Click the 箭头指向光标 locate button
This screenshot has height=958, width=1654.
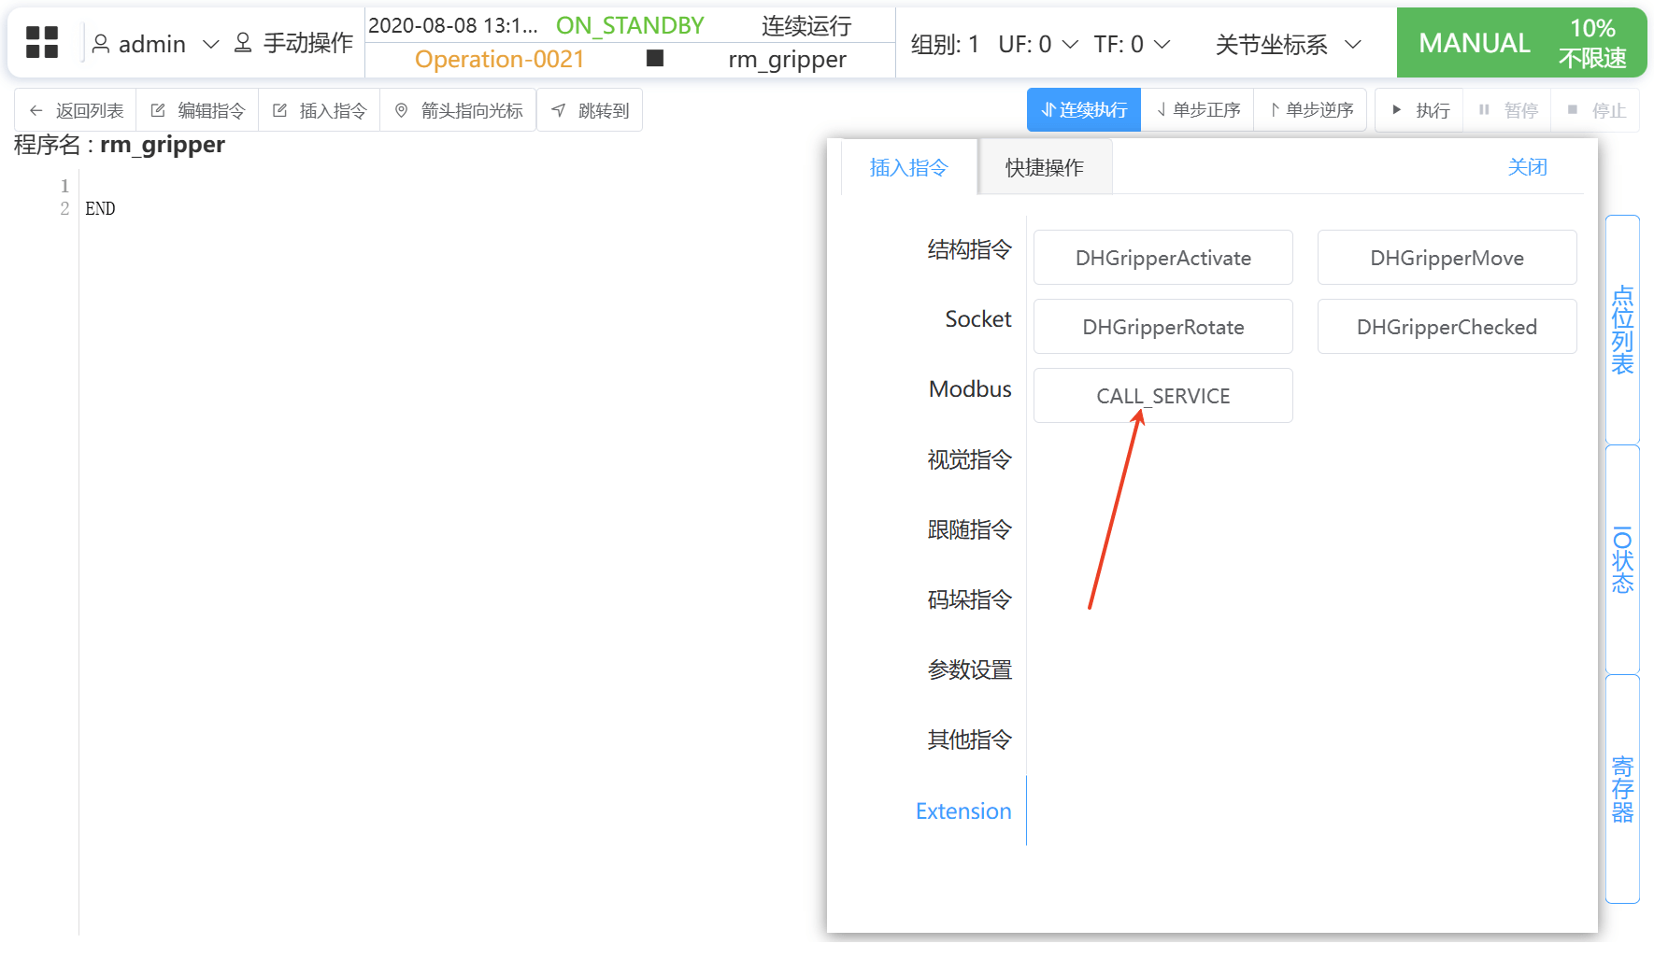pyautogui.click(x=458, y=110)
